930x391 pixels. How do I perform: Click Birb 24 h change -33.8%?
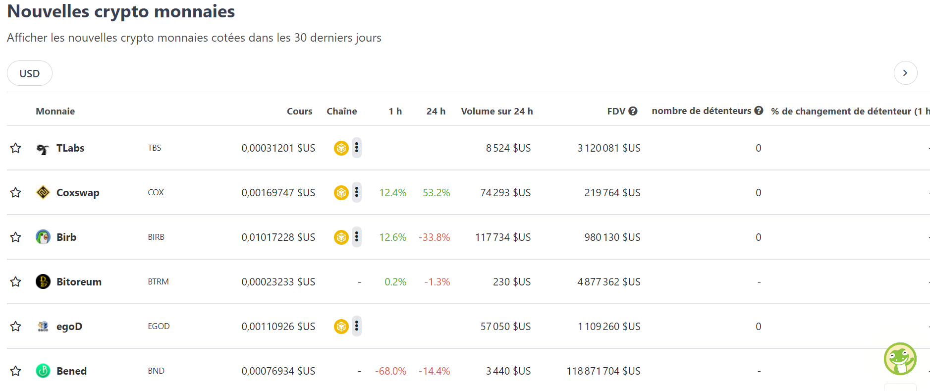pos(435,237)
